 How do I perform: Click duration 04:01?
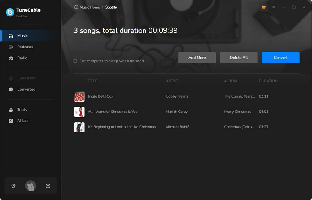coord(264,112)
